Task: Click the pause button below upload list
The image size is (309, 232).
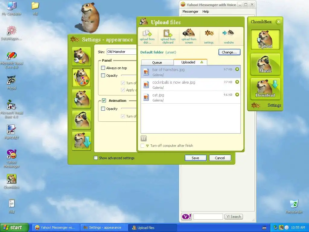Action: click(x=144, y=138)
